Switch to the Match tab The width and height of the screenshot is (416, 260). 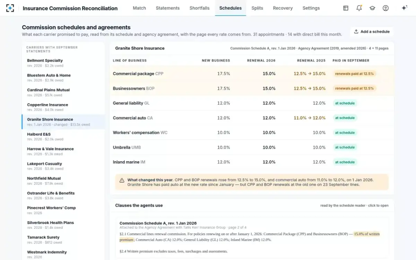[139, 8]
